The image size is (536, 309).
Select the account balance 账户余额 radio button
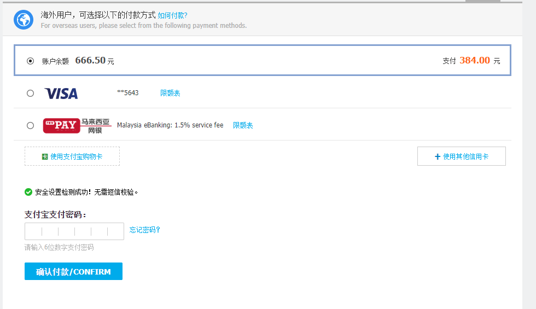point(31,61)
